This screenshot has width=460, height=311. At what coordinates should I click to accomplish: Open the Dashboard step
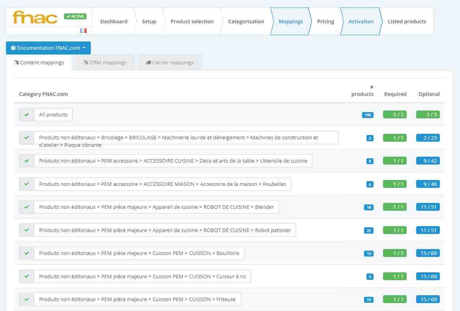coord(114,21)
